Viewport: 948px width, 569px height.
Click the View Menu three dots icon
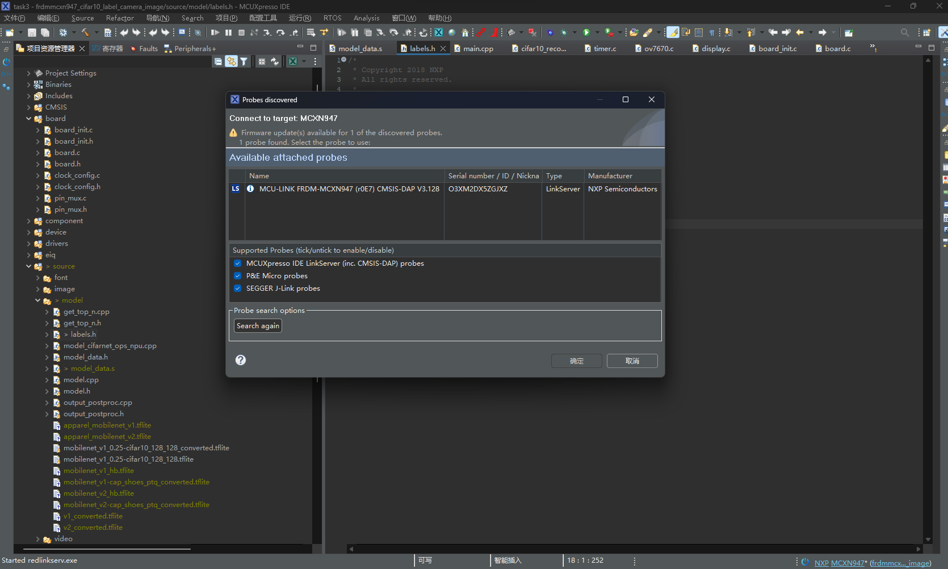tap(315, 61)
